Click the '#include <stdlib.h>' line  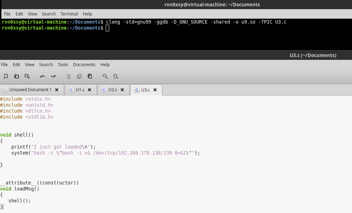point(27,117)
